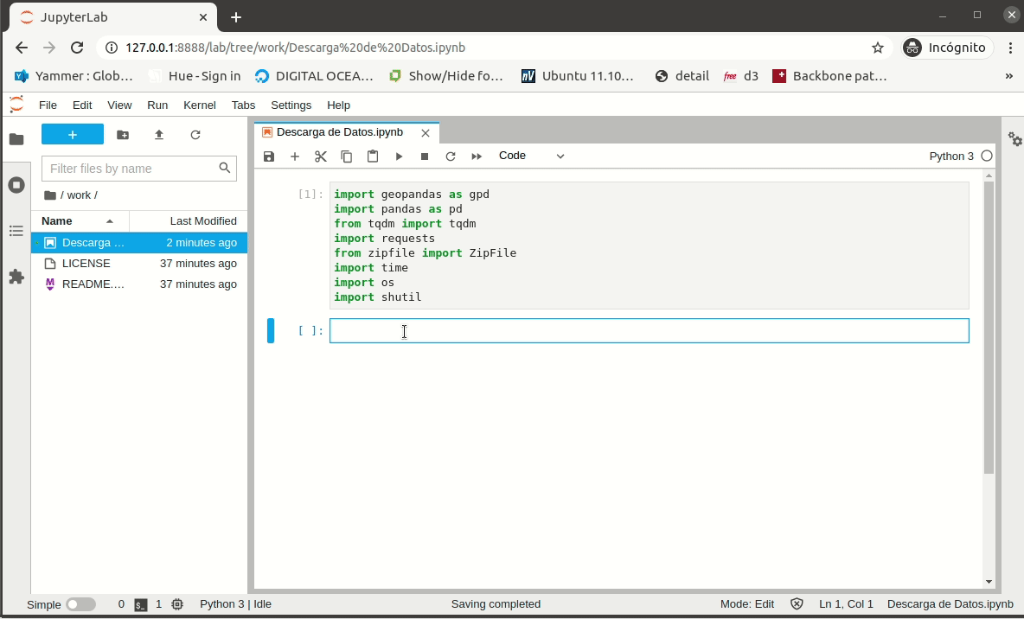Open the property inspector gears icon
The height and width of the screenshot is (619, 1024).
pyautogui.click(x=1014, y=139)
